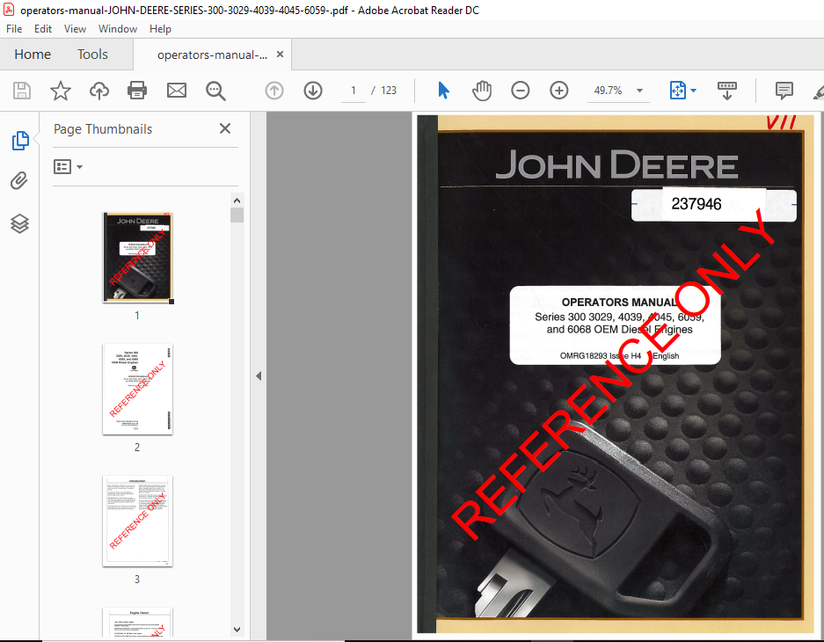The image size is (824, 642).
Task: Switch to the Home tab
Action: coord(33,55)
